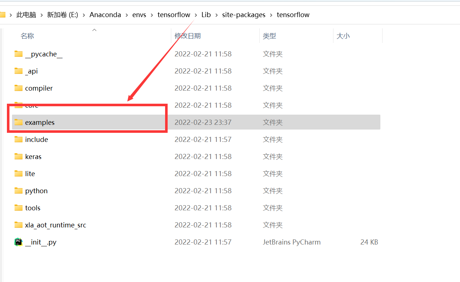Select the _api folder name
This screenshot has height=282, width=460.
31,71
